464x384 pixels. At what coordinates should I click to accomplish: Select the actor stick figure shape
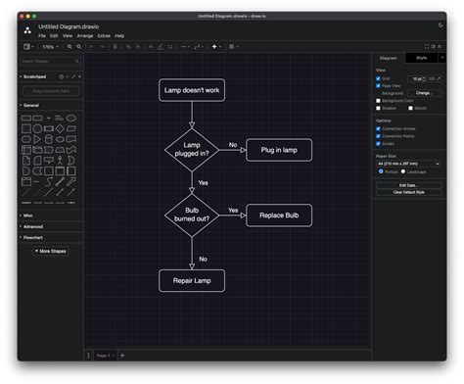pos(60,161)
